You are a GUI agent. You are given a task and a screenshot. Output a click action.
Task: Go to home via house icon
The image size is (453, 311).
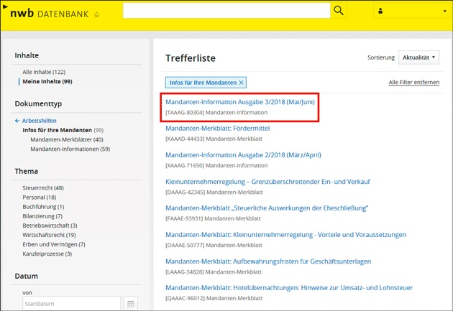pos(97,14)
